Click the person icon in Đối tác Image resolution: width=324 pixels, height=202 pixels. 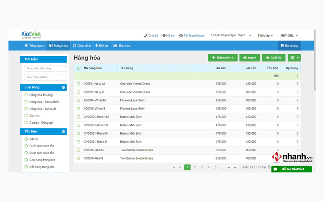97,46
